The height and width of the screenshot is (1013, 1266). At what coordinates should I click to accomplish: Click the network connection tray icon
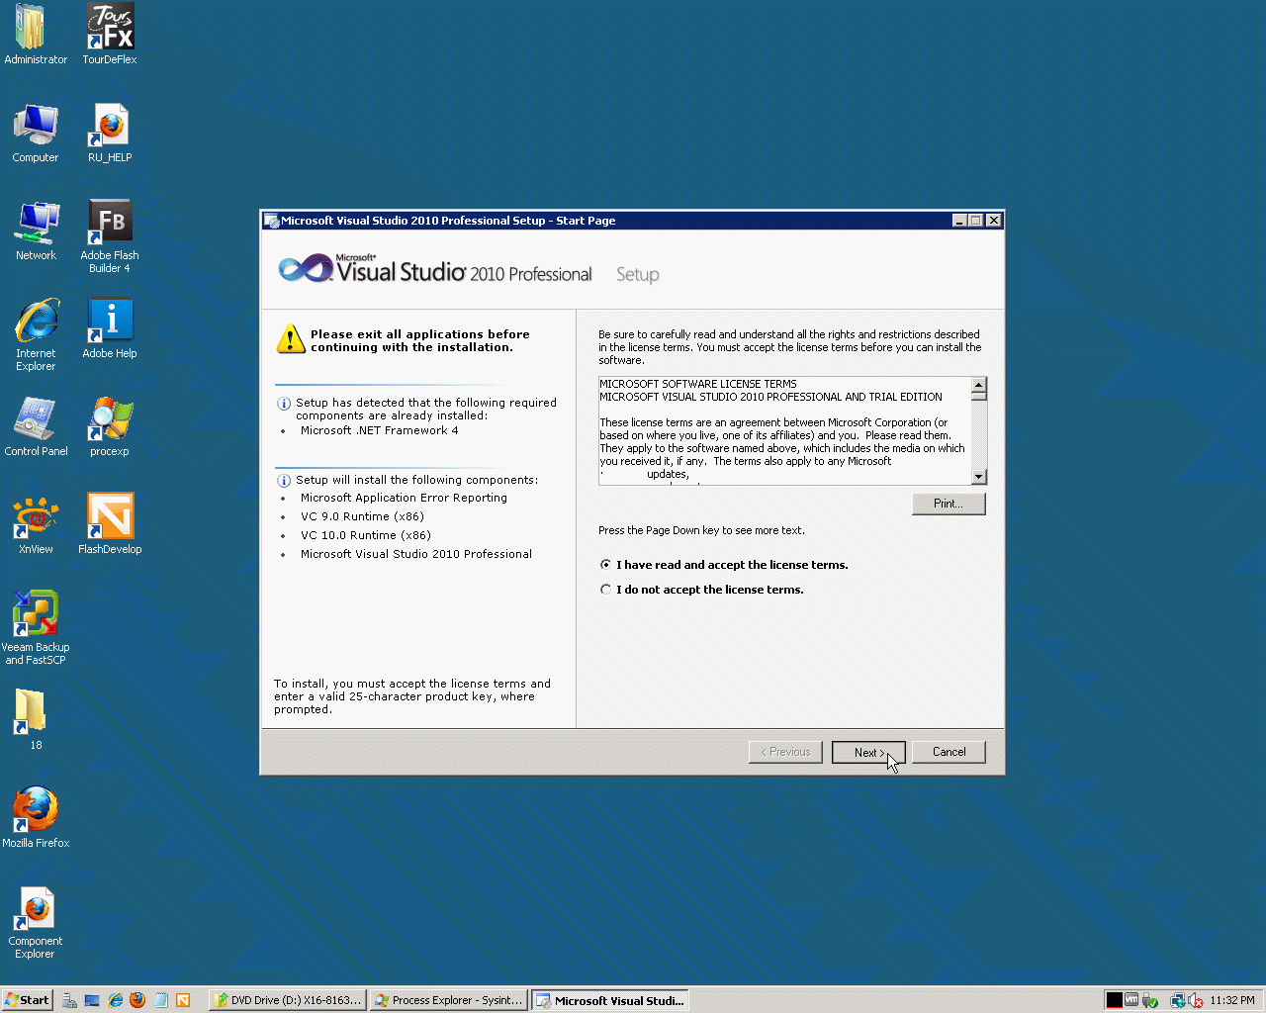(1178, 1000)
